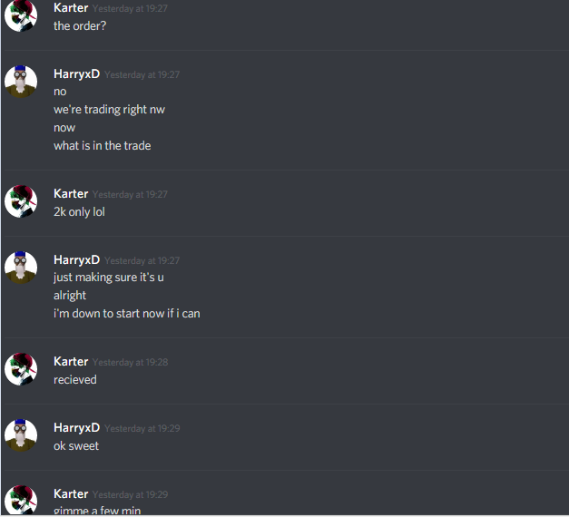
Task: Open HarryxD's avatar beside "ok sweet" message
Action: point(21,435)
